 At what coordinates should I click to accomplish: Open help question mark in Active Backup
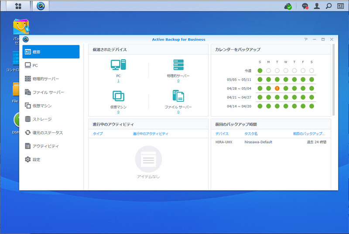[x=306, y=39]
